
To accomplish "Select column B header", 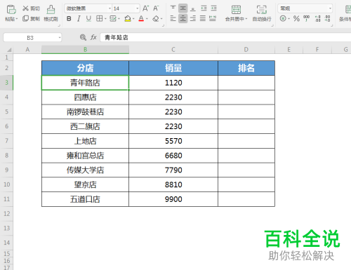I will point(85,50).
